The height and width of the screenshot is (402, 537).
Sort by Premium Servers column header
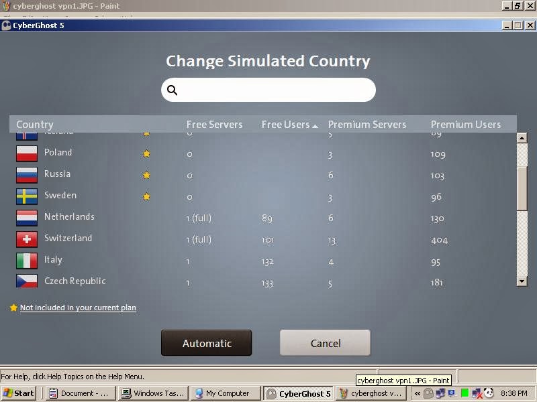[x=367, y=124]
